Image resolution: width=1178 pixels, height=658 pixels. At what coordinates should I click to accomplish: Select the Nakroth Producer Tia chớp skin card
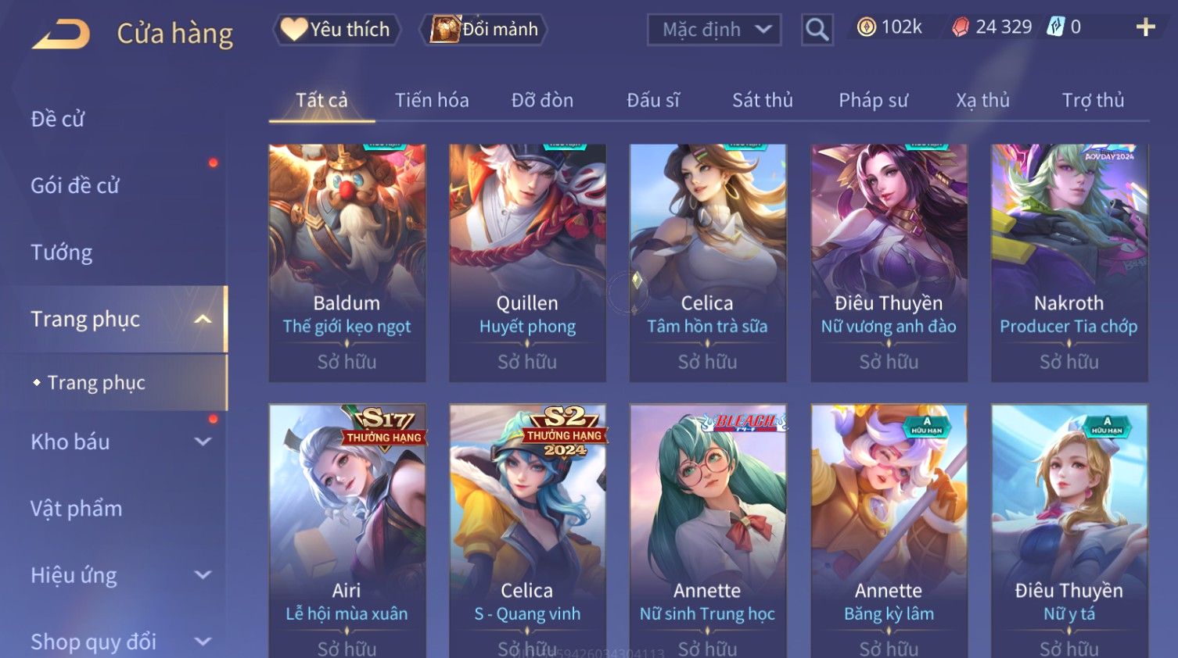(1069, 263)
